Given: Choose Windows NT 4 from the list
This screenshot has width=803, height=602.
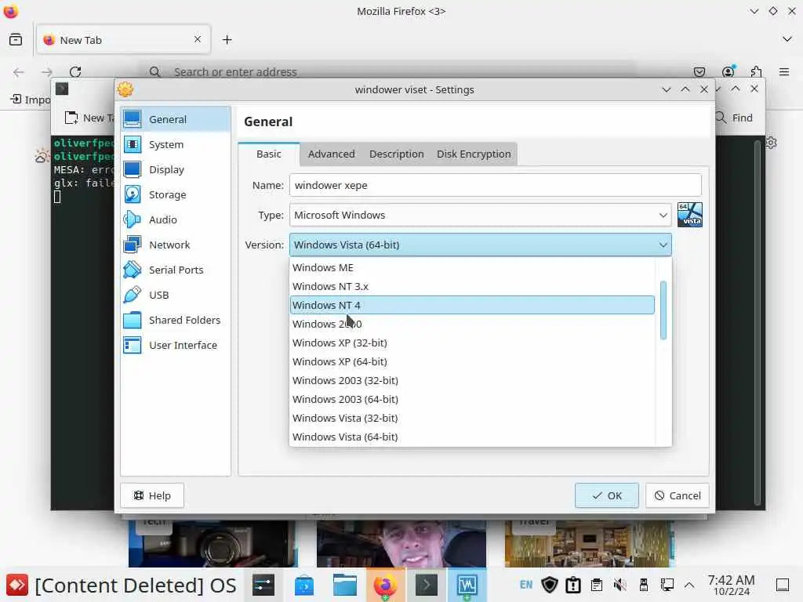Looking at the screenshot, I should point(472,305).
